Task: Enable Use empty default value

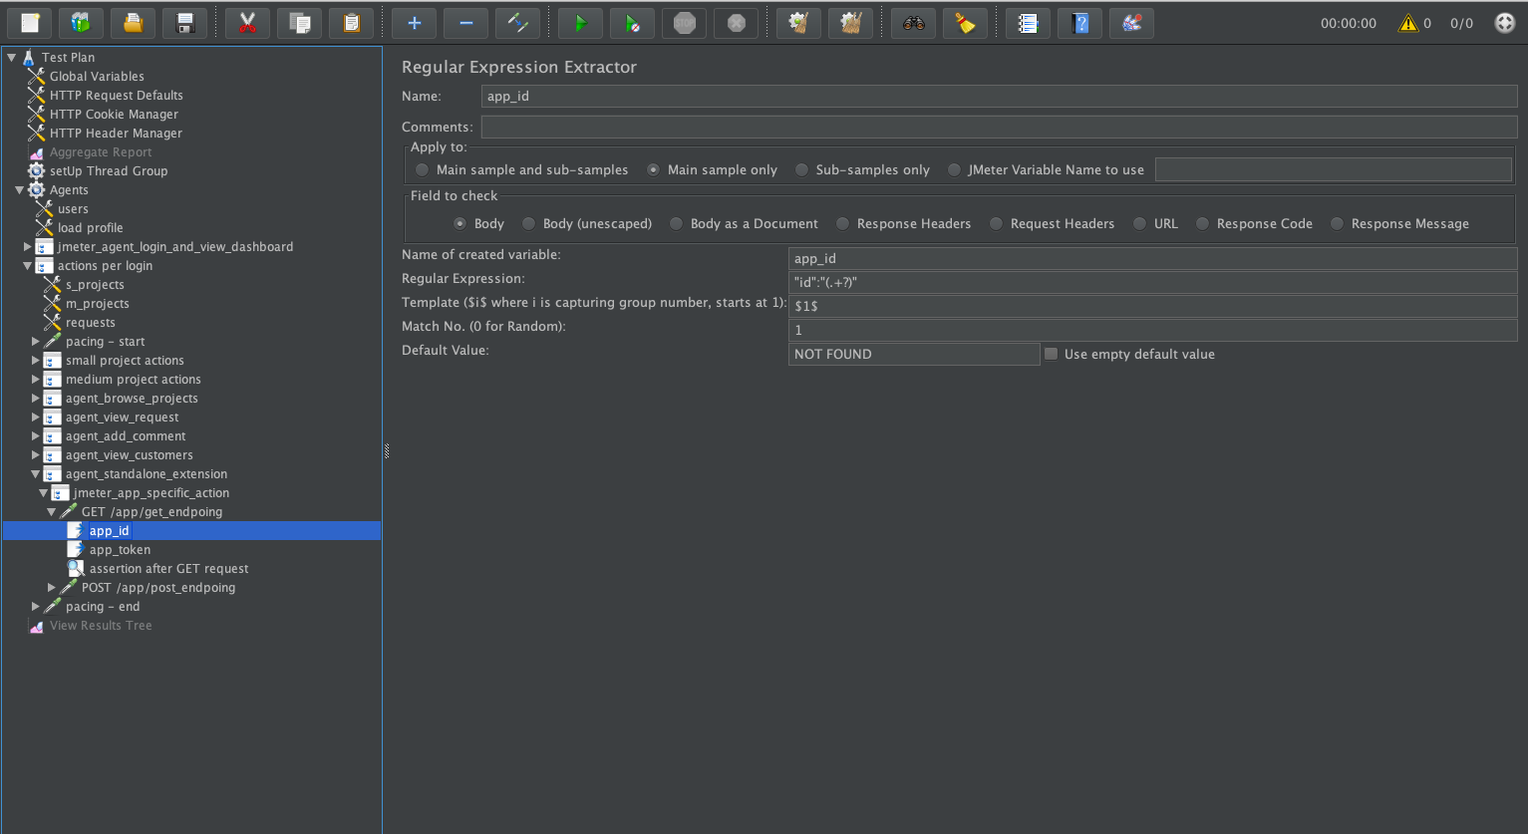Action: point(1051,353)
